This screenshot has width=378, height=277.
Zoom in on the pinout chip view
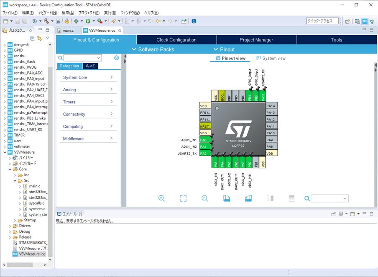(161, 198)
